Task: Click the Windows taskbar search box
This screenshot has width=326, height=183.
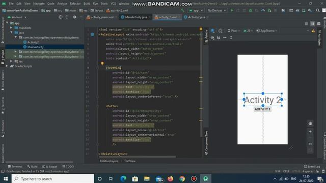Action: (52, 178)
